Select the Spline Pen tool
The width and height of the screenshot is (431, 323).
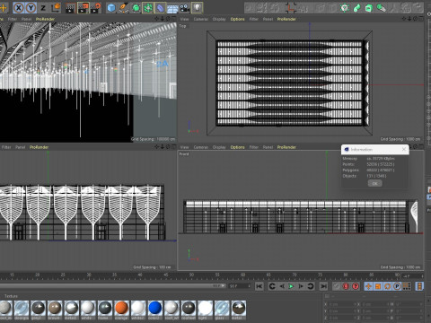click(123, 8)
